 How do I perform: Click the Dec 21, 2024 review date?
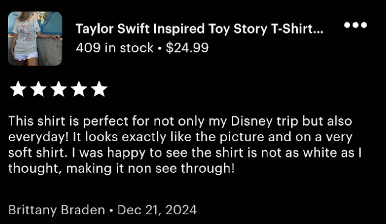(x=157, y=210)
